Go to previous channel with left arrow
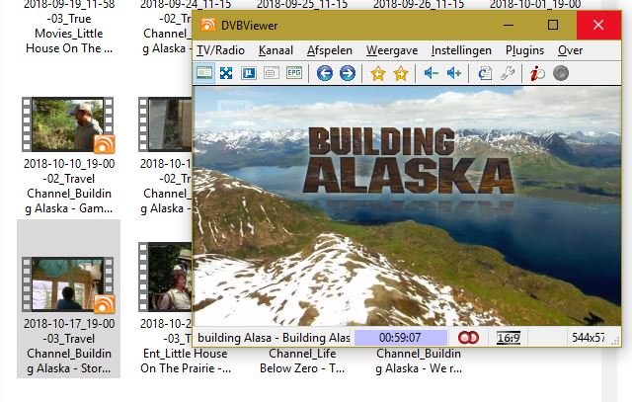The height and width of the screenshot is (402, 632). click(x=325, y=73)
